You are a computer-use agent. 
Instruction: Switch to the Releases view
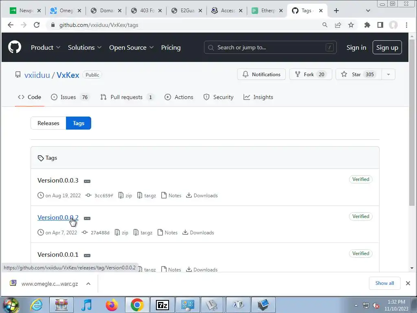48,123
